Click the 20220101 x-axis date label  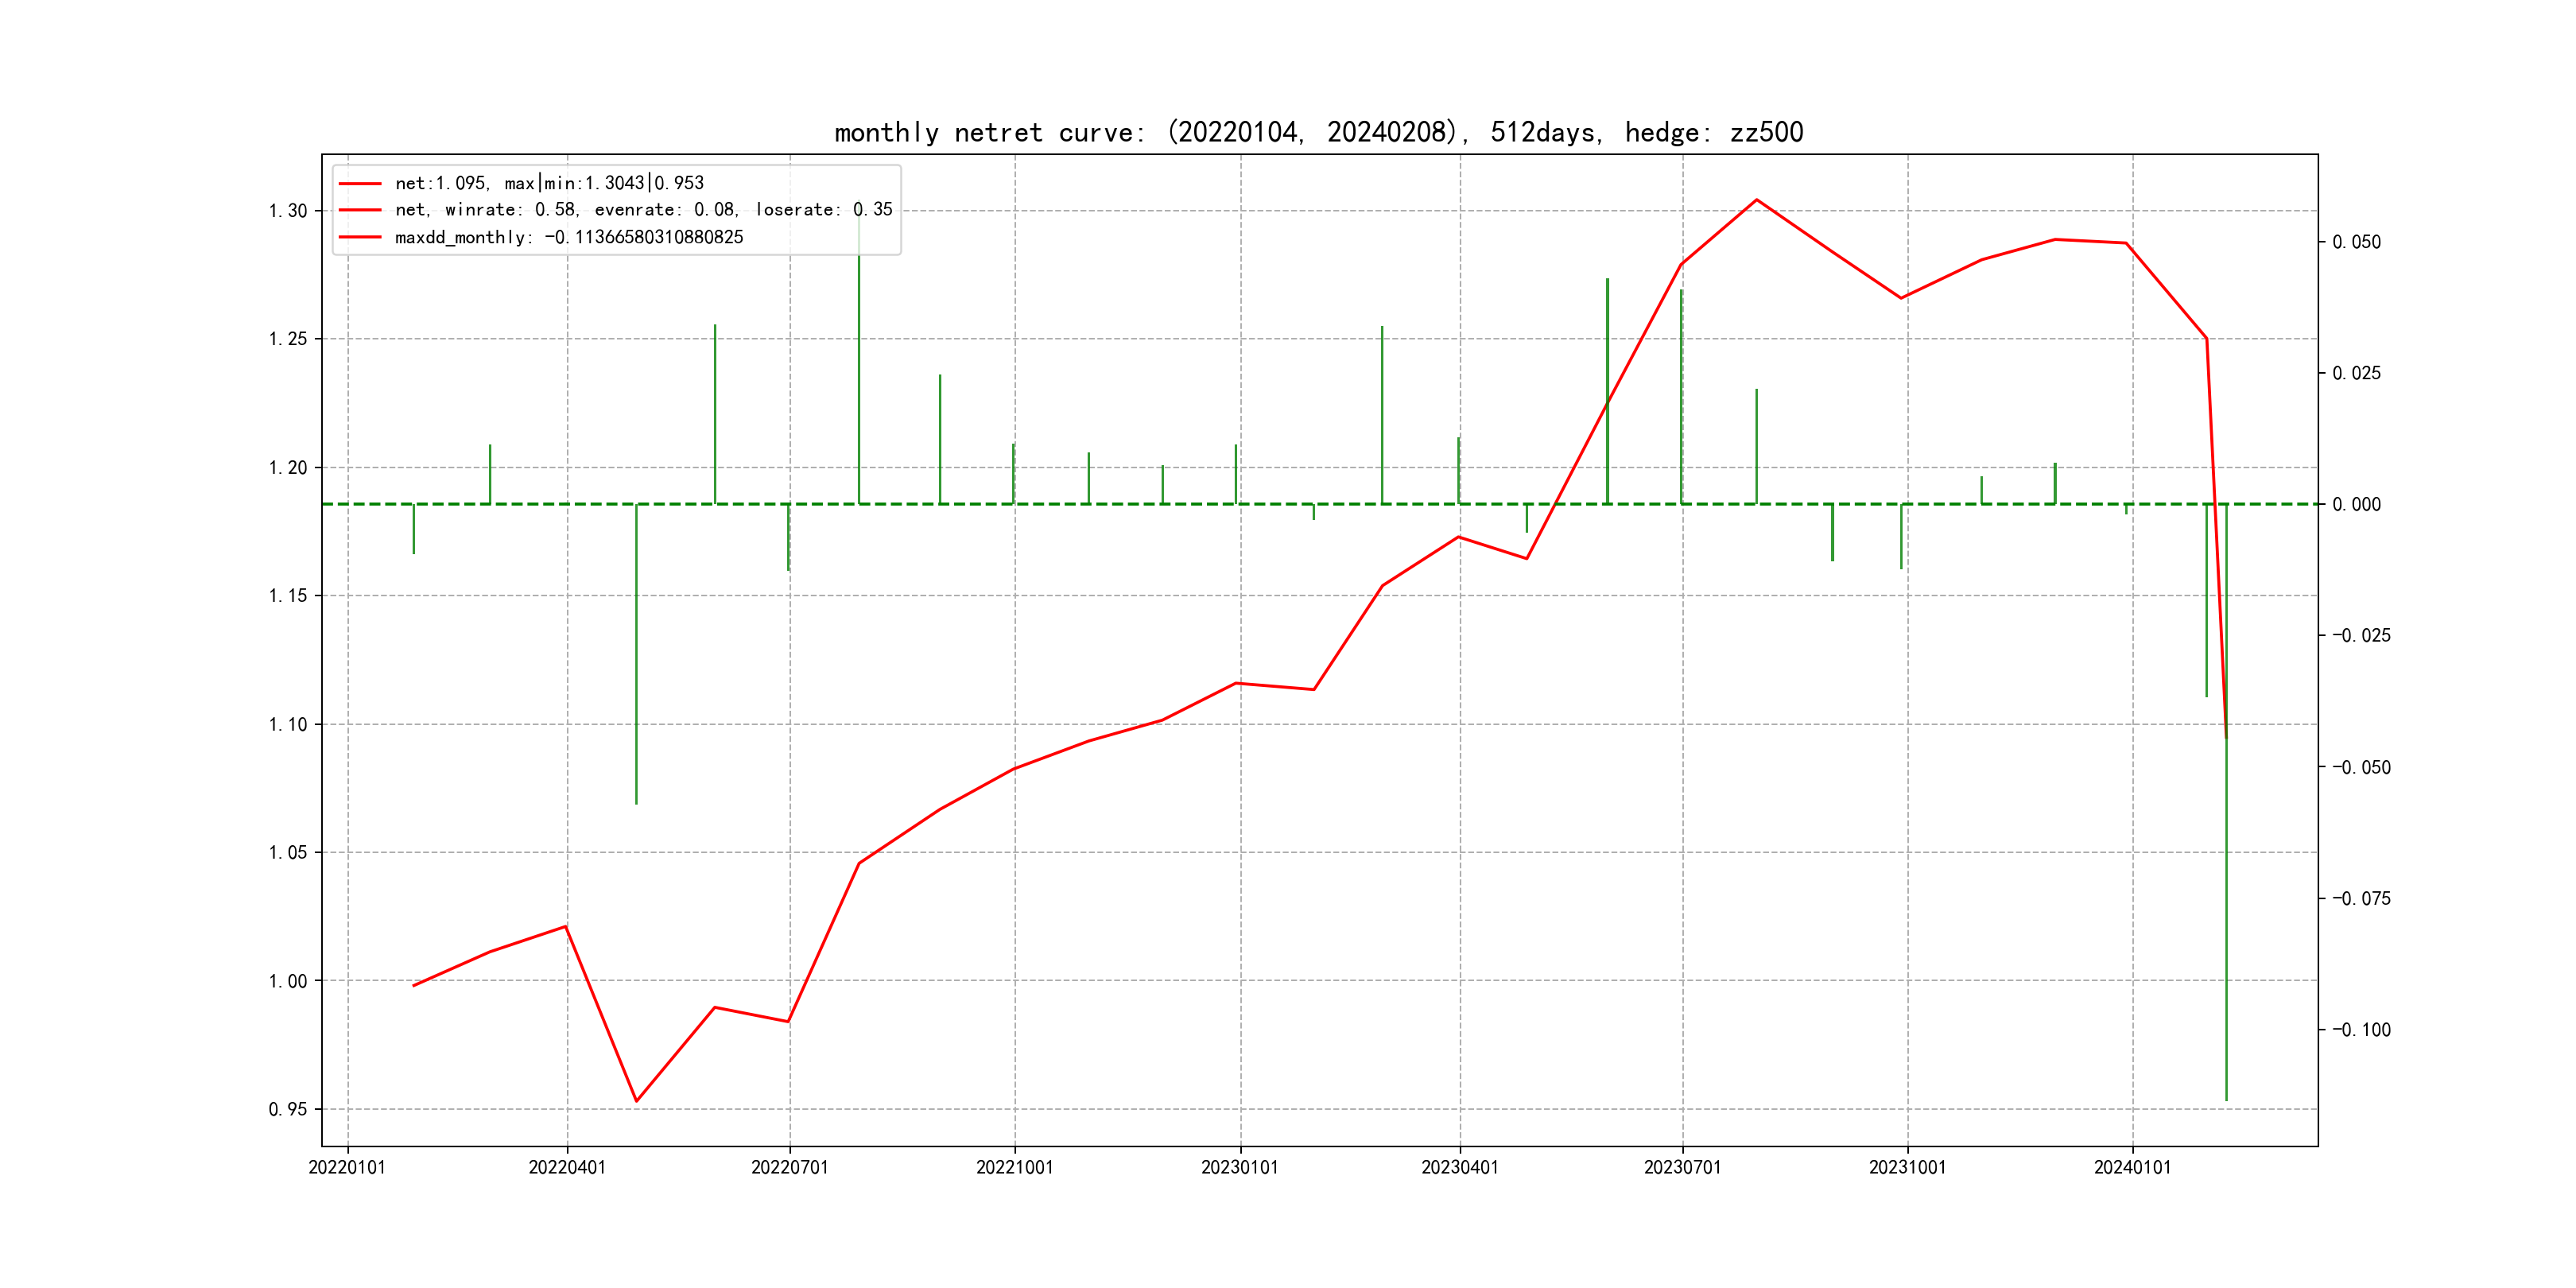pyautogui.click(x=347, y=1167)
